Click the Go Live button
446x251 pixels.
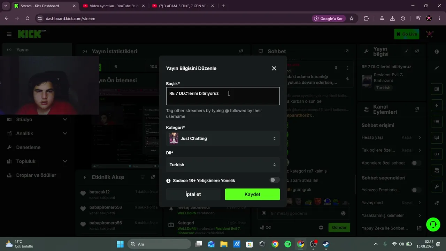[x=407, y=34]
